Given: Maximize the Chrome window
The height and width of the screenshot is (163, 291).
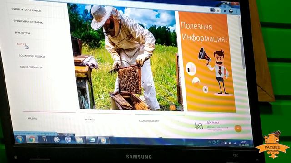Looking at the screenshot, I should point(229,3).
